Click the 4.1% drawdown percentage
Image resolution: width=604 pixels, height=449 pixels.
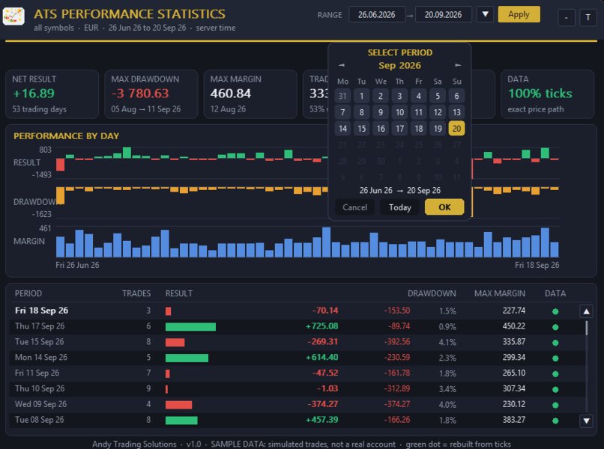pos(447,342)
